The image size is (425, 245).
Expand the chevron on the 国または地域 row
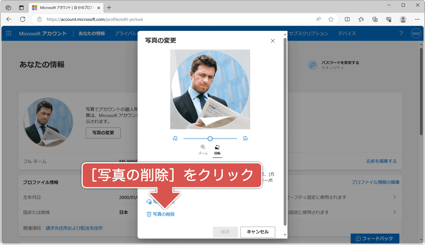tap(394, 212)
